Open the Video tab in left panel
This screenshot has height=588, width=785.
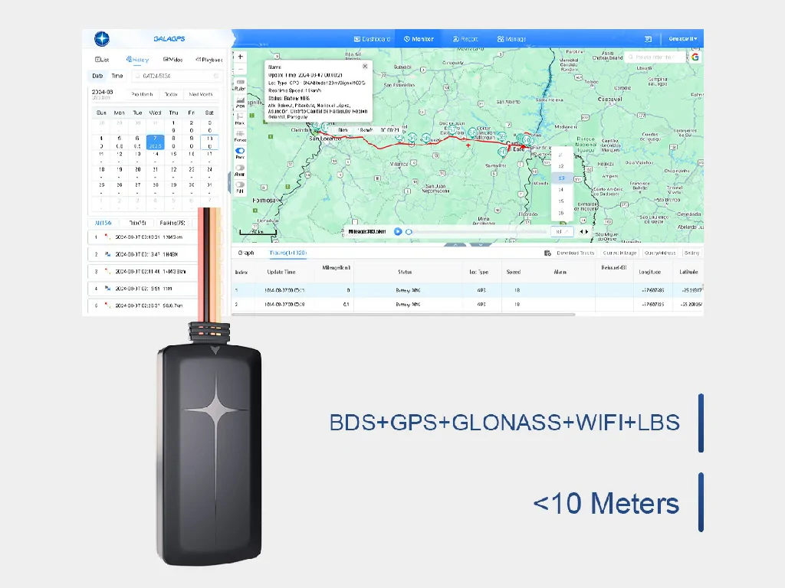click(x=172, y=60)
